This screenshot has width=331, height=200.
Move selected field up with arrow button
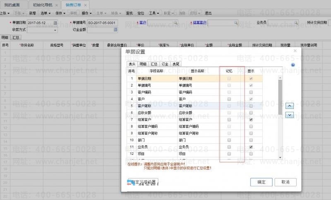[290, 106]
